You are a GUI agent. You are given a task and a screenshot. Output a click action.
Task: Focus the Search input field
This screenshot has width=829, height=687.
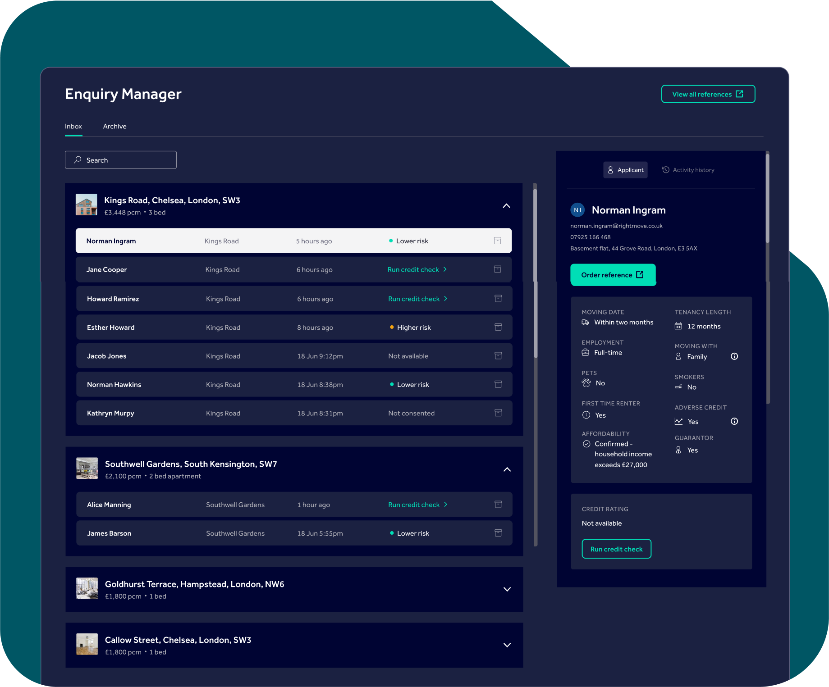pos(121,160)
